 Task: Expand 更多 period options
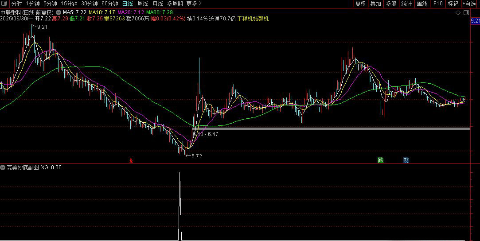pos(194,4)
